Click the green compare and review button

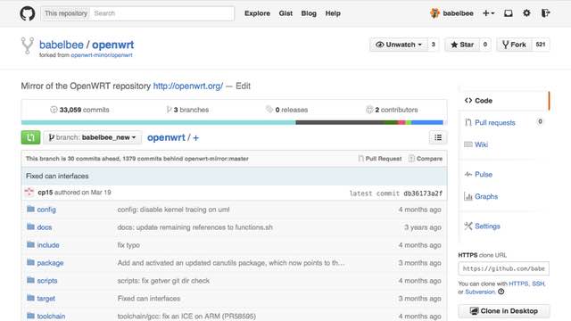click(x=30, y=137)
